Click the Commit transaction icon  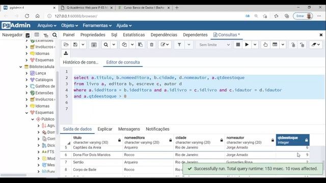(x=293, y=45)
